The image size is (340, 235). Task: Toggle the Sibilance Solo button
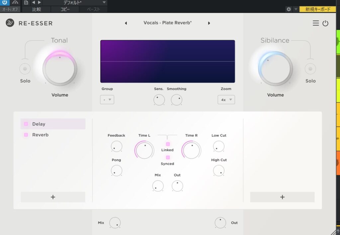(310, 69)
